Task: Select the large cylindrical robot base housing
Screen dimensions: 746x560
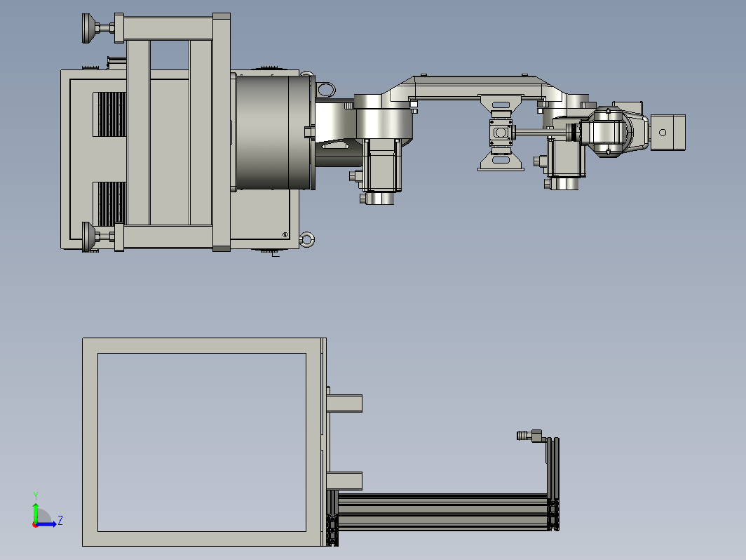Action: pyautogui.click(x=275, y=132)
